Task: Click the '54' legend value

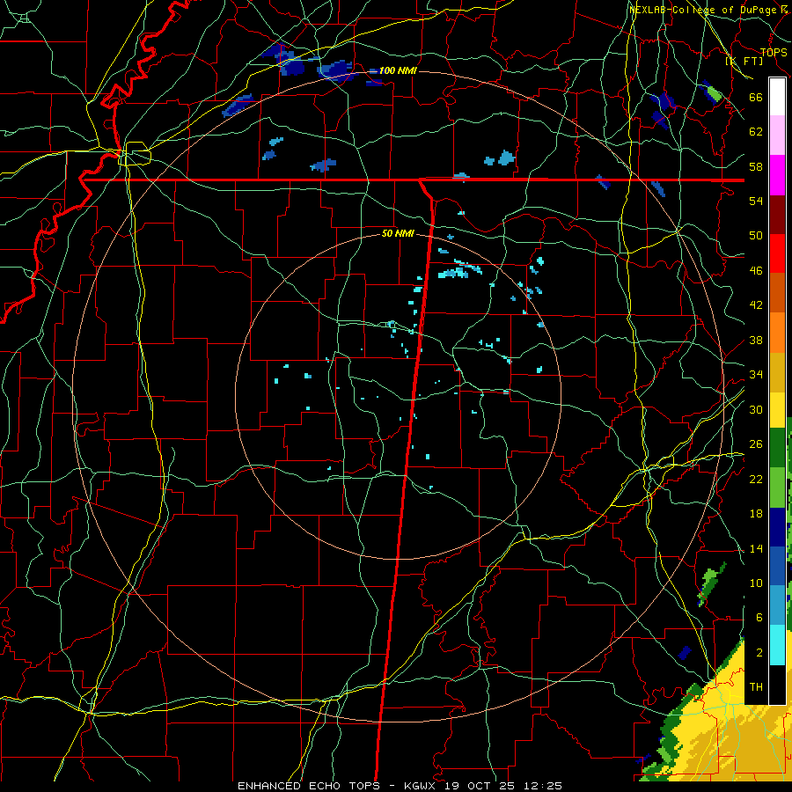Action: [756, 201]
